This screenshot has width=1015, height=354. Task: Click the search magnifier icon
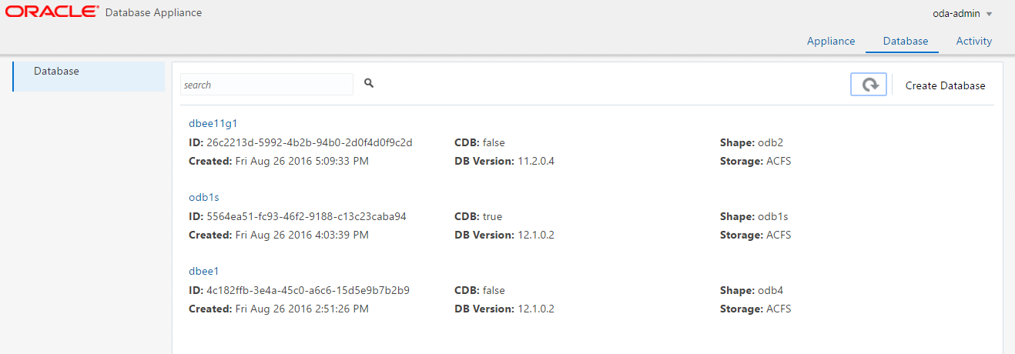369,83
